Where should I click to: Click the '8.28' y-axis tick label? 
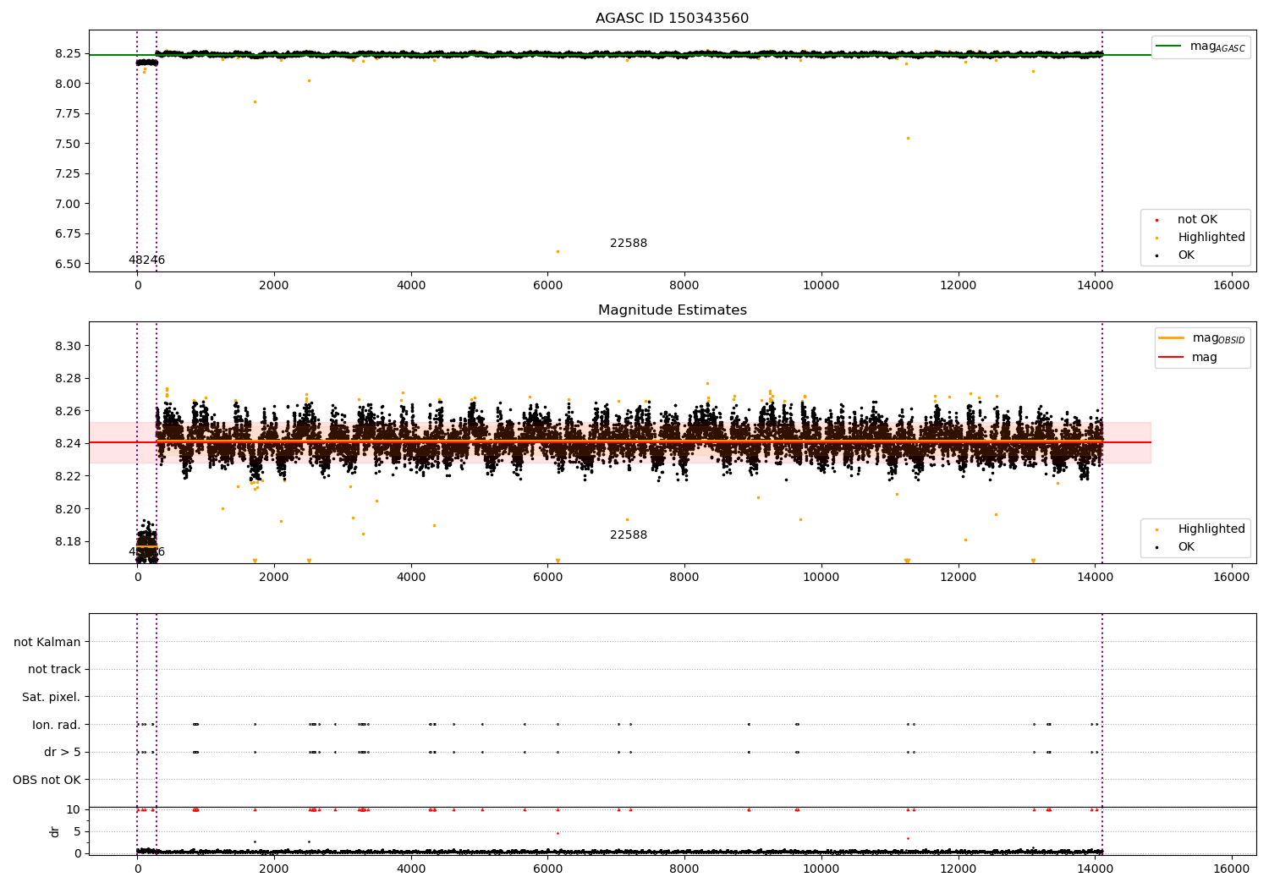68,379
